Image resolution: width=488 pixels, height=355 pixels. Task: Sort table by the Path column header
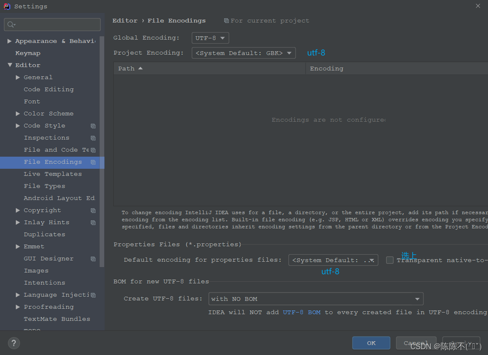pos(210,68)
